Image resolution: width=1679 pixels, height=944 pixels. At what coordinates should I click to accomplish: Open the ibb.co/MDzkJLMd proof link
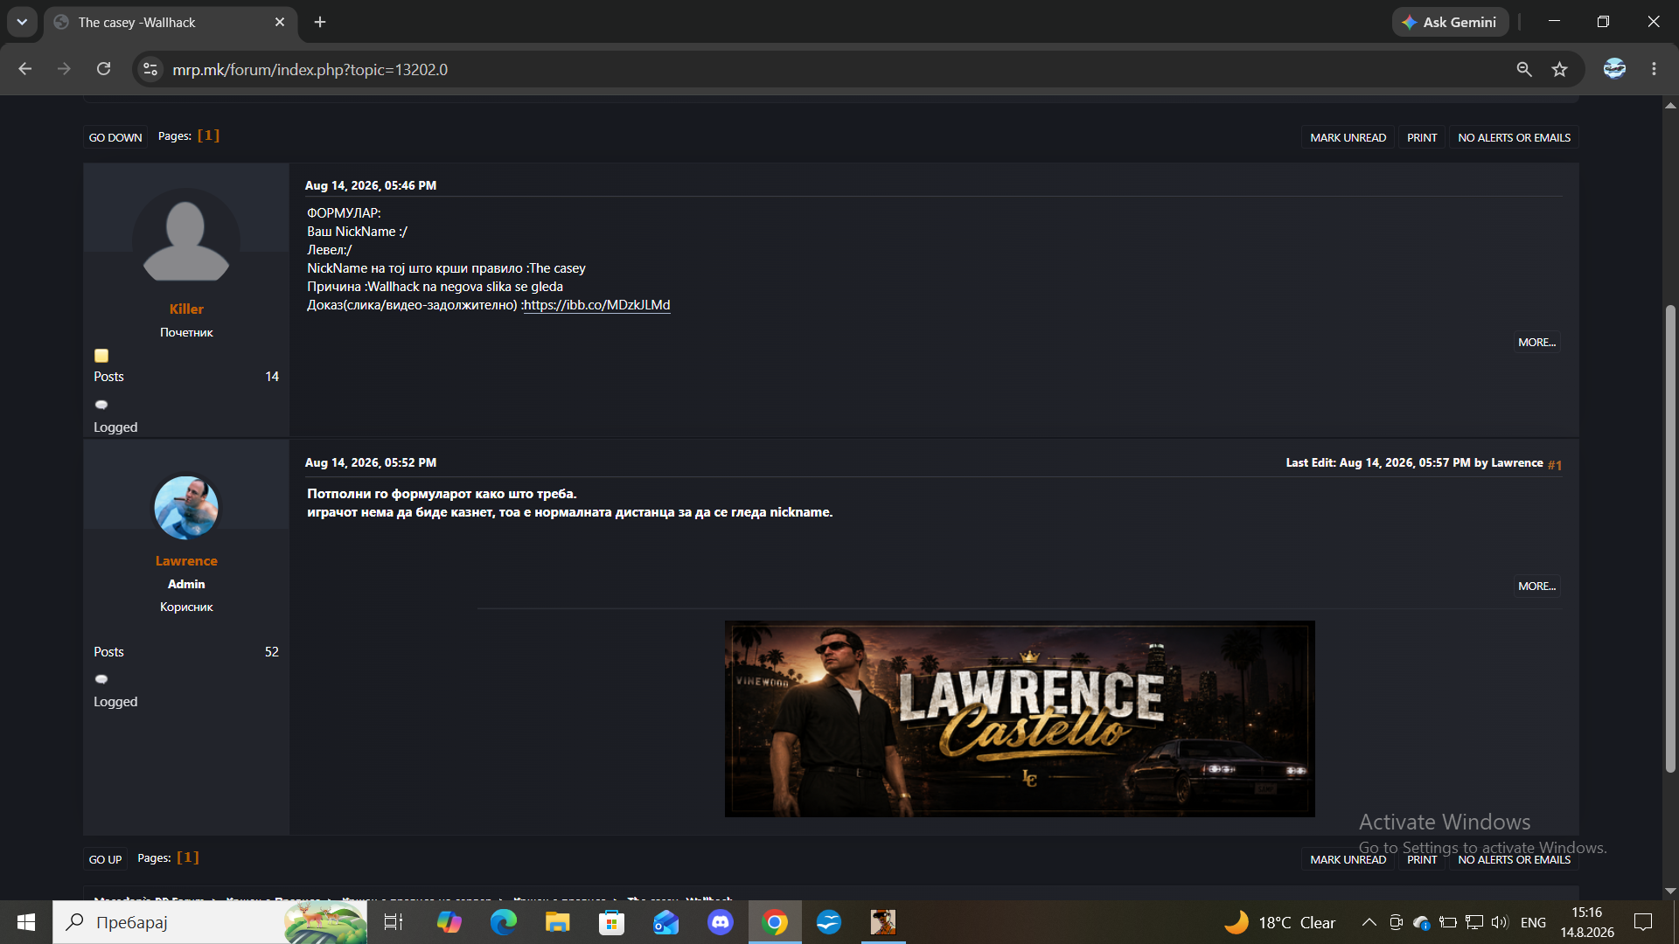click(596, 305)
